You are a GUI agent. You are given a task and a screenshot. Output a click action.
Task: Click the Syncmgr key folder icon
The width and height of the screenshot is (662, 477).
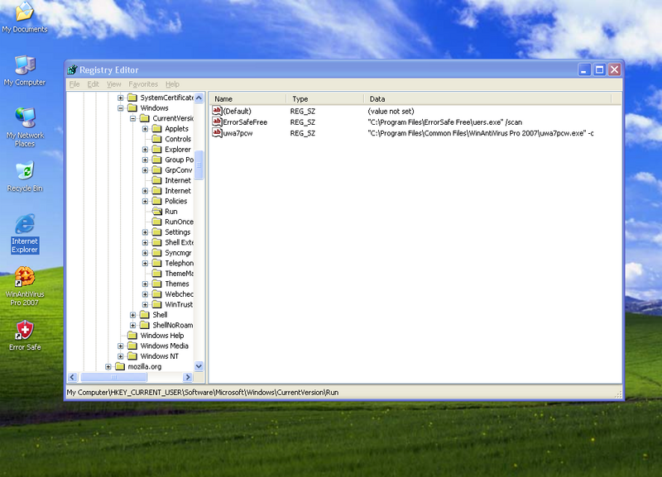(x=156, y=253)
